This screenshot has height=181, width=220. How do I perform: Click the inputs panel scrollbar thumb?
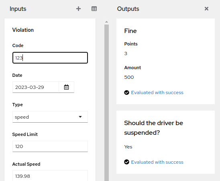pos(106,103)
